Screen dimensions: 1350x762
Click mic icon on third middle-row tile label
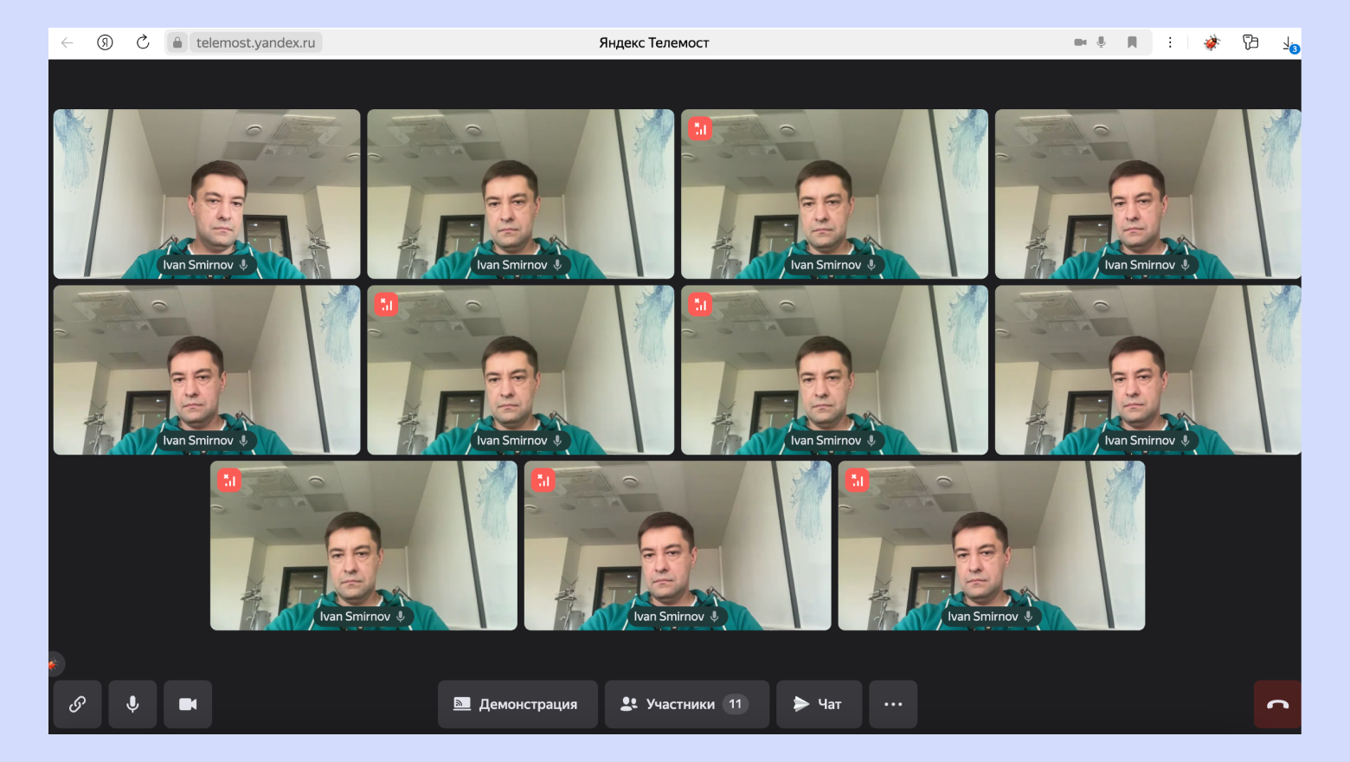pyautogui.click(x=871, y=441)
